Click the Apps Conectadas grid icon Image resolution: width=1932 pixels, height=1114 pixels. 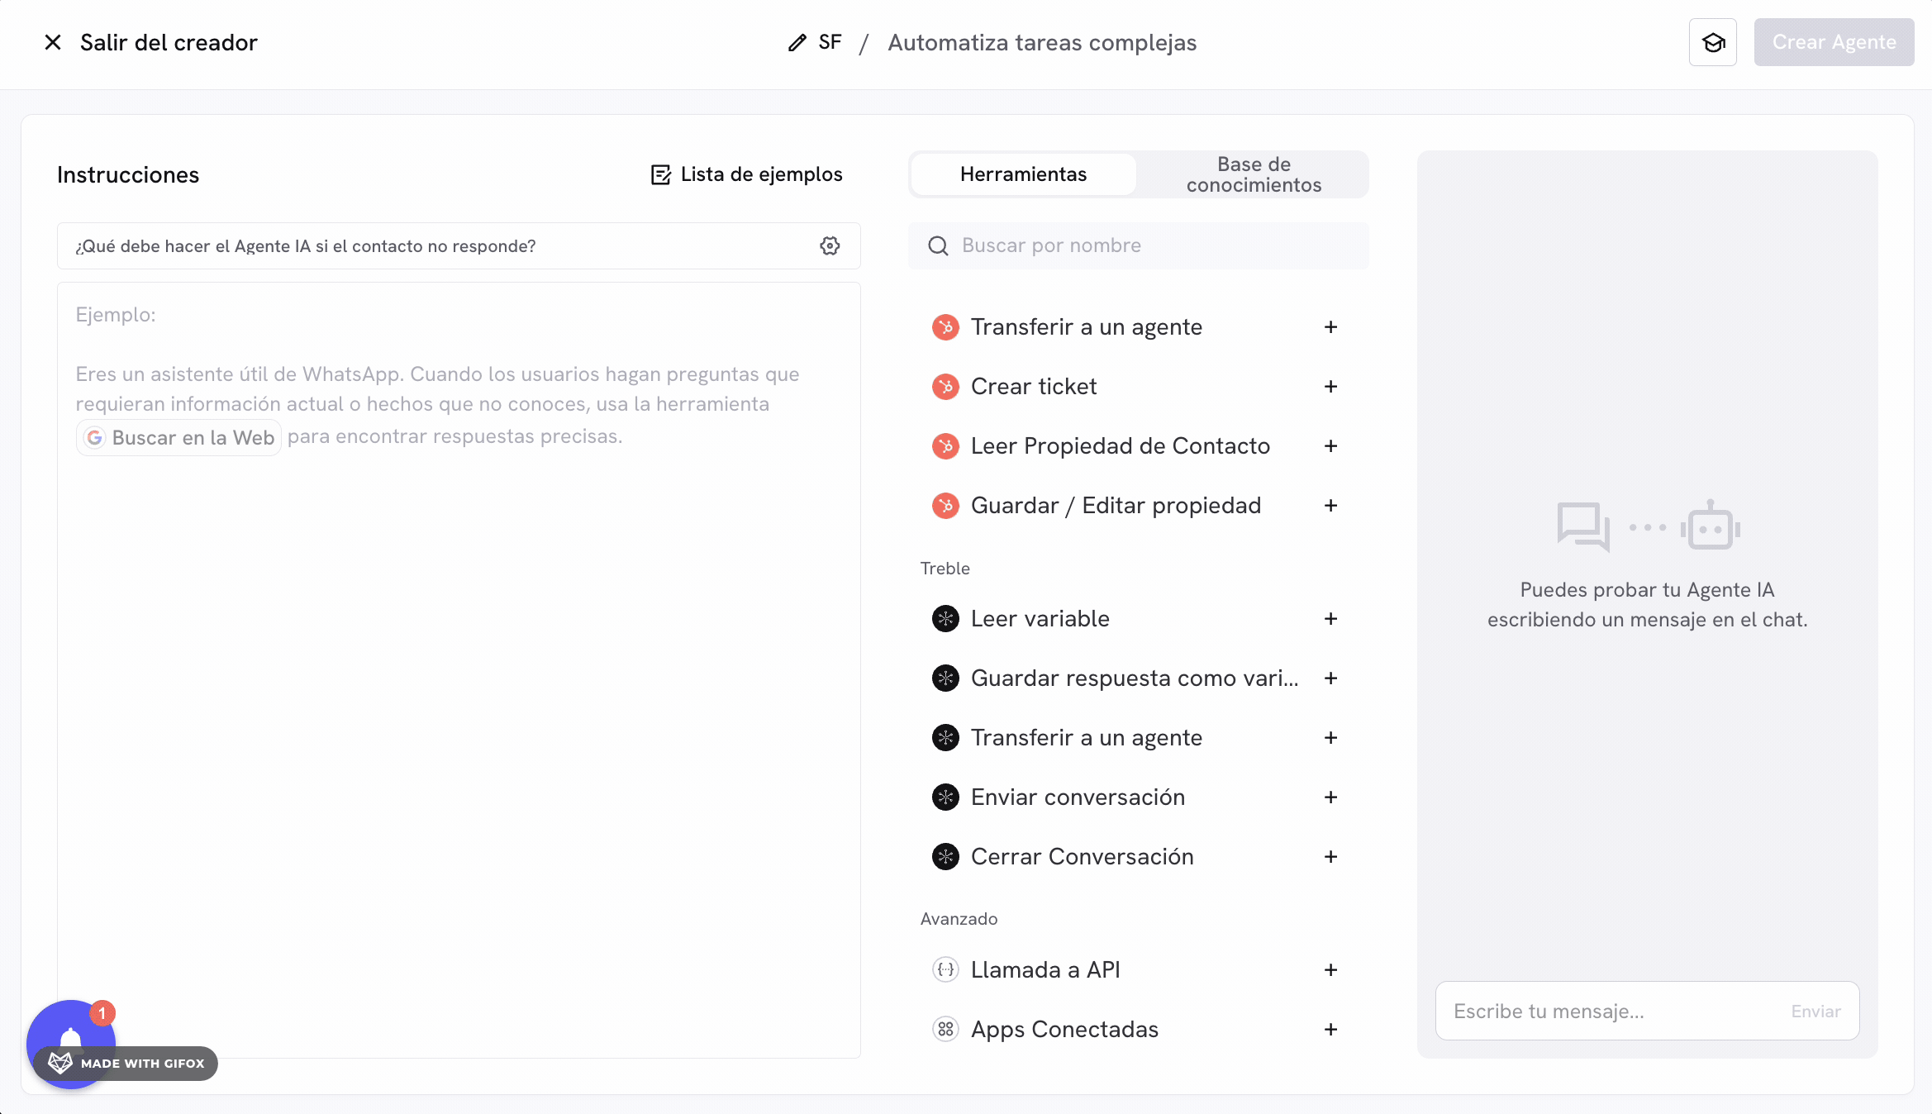[x=945, y=1029]
